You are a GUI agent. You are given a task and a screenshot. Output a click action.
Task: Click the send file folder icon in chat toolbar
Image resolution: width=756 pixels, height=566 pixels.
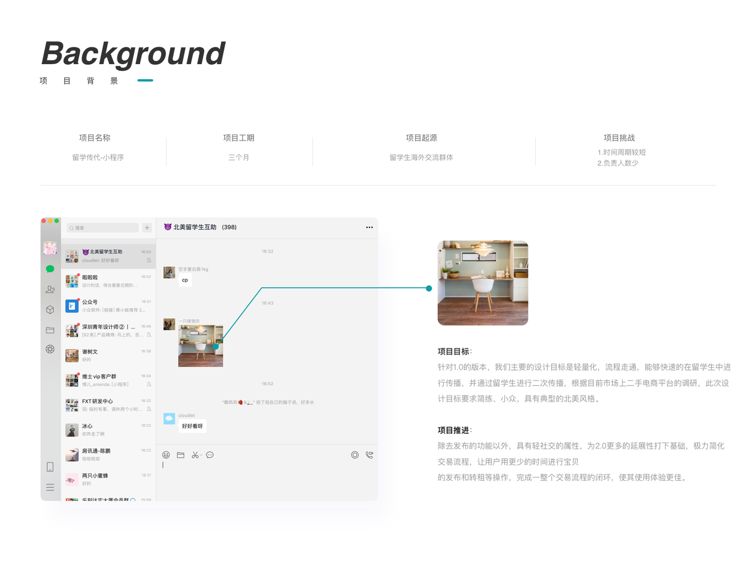[x=180, y=455]
